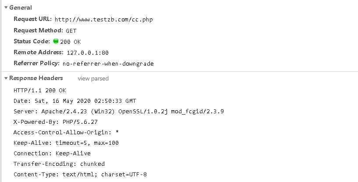Screen dimensions: 358x182
Task: Select the Transfer-Encoding chunked header
Action: (x=59, y=164)
